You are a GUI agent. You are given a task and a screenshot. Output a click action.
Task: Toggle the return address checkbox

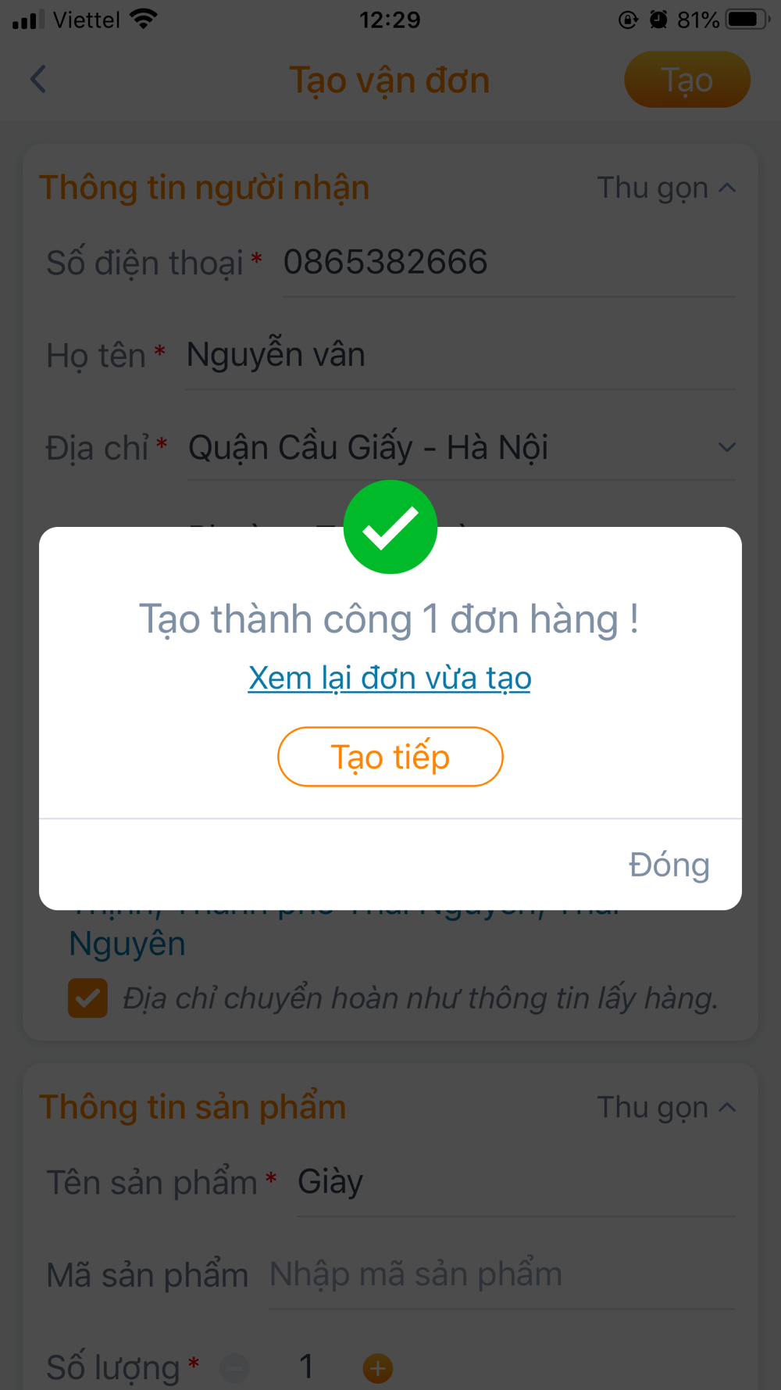[x=87, y=998]
